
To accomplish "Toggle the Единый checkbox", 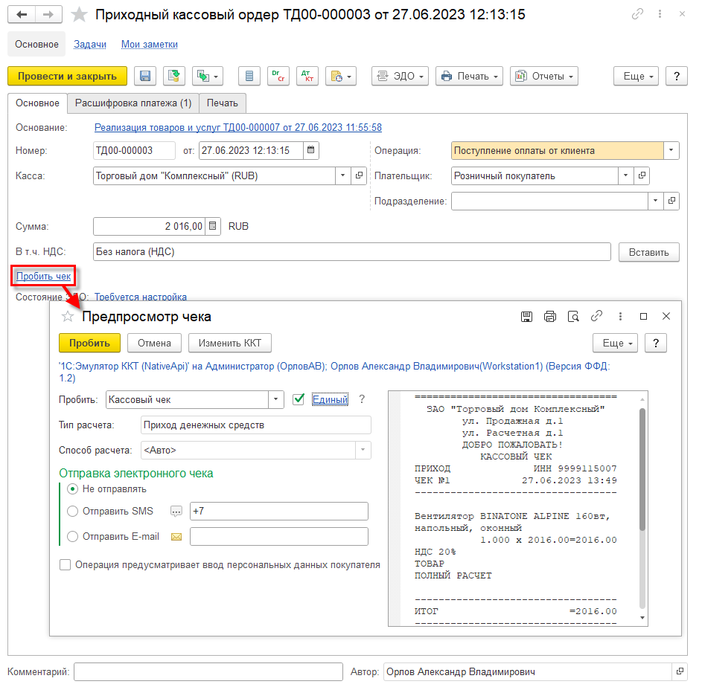I will [299, 399].
